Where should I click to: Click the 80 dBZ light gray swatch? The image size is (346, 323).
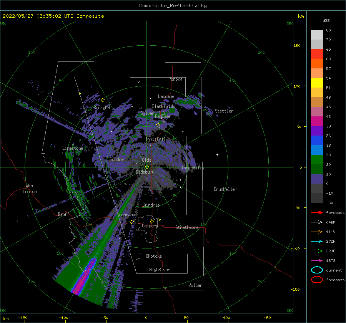click(x=317, y=35)
